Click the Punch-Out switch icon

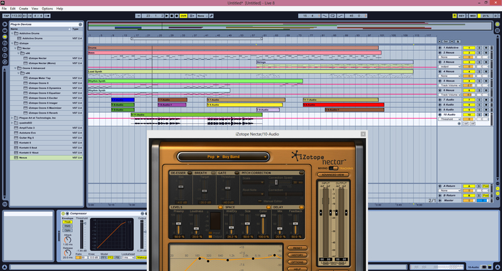tap(340, 16)
